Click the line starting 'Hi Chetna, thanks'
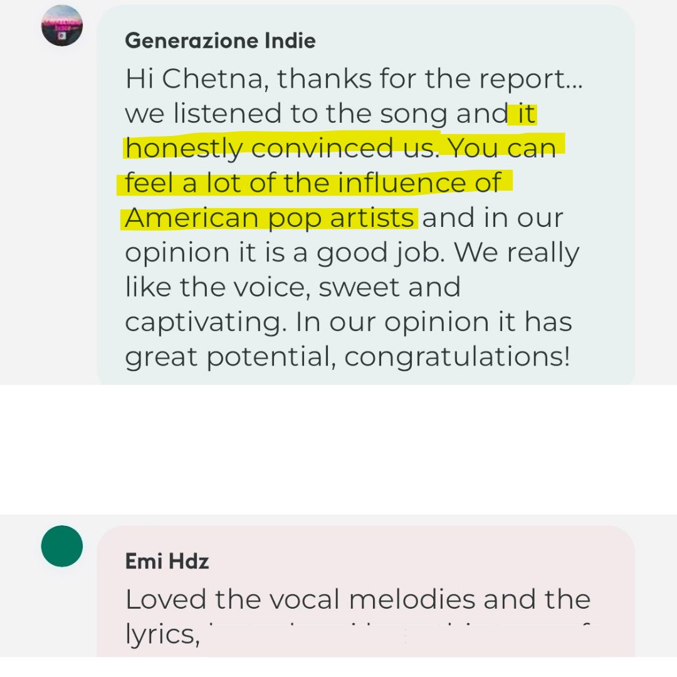The image size is (677, 677). coord(354,79)
